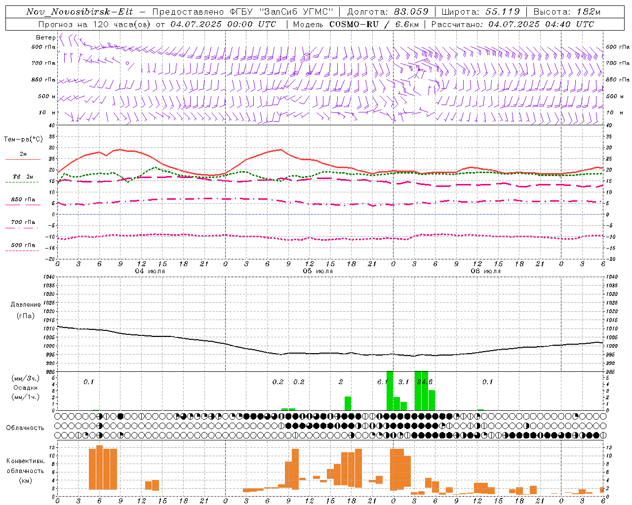Click the Осадки precipitation label
Screen dimensions: 632x505
26,388
